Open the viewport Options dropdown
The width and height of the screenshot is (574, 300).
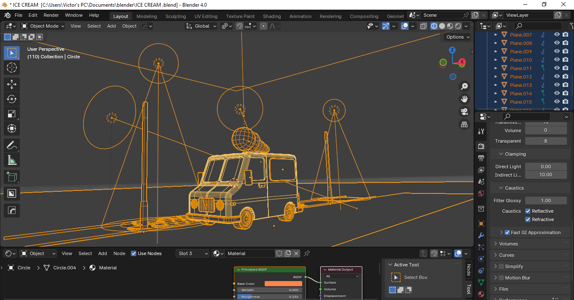pos(458,37)
